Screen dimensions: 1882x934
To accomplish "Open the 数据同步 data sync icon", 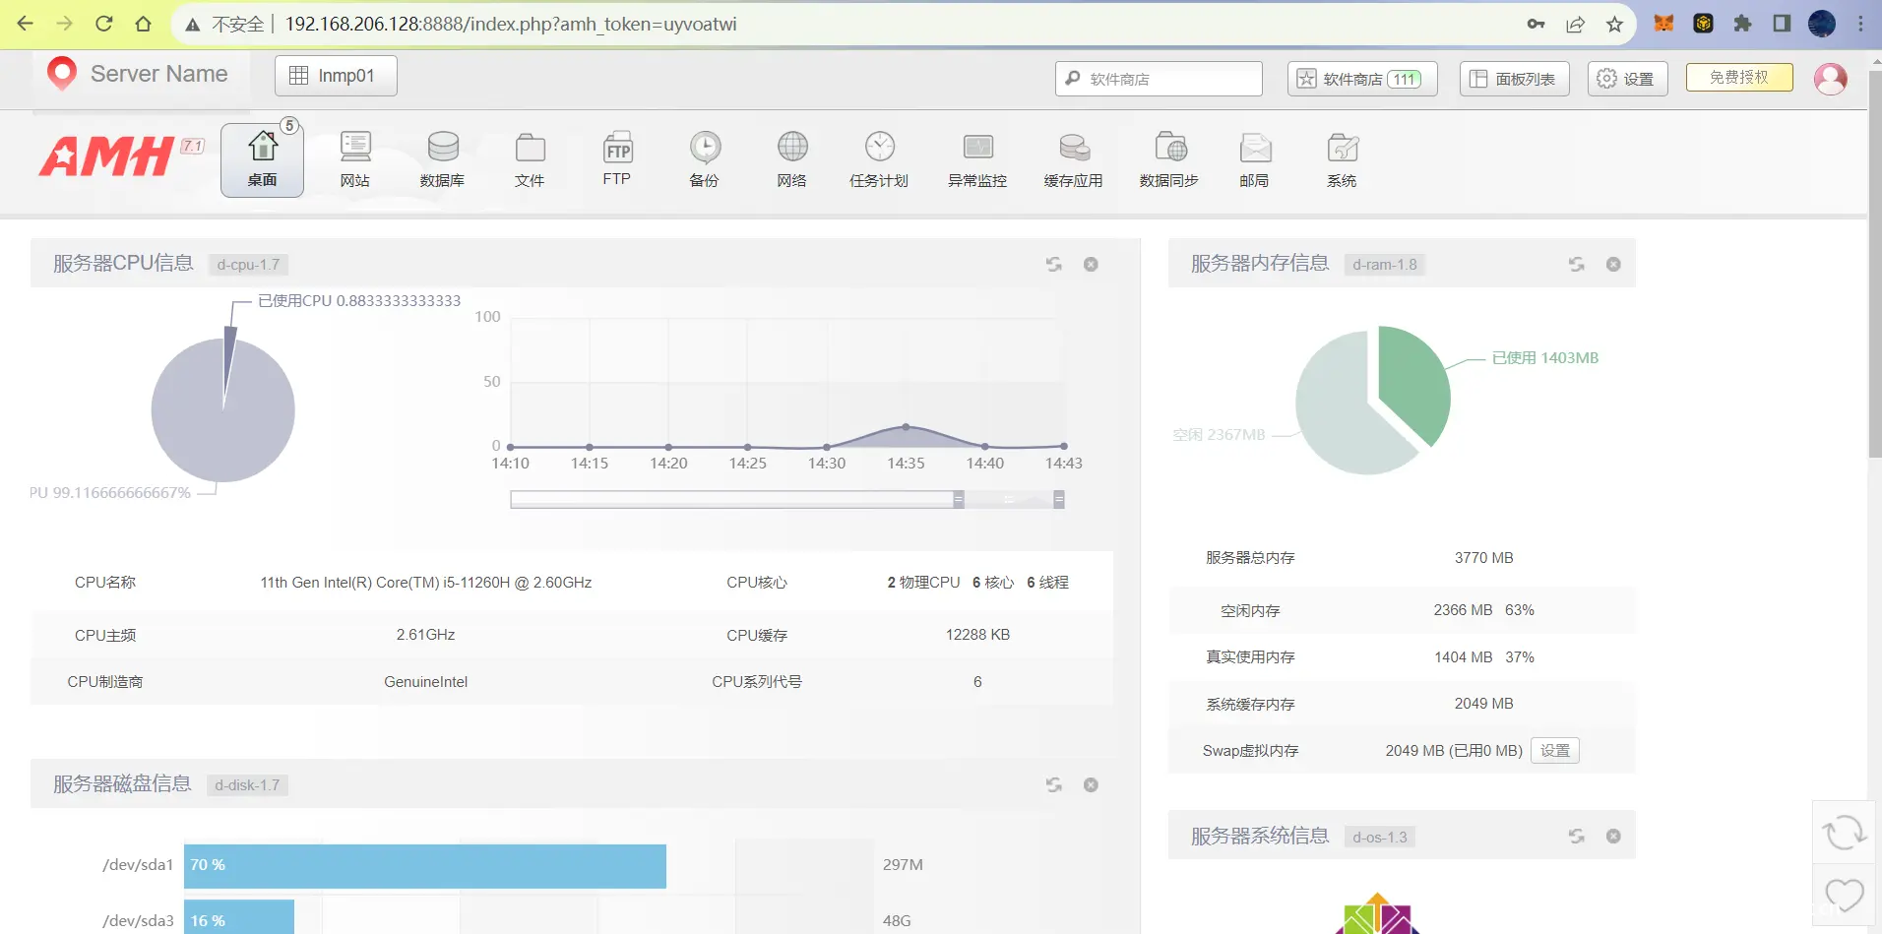I will (x=1169, y=159).
